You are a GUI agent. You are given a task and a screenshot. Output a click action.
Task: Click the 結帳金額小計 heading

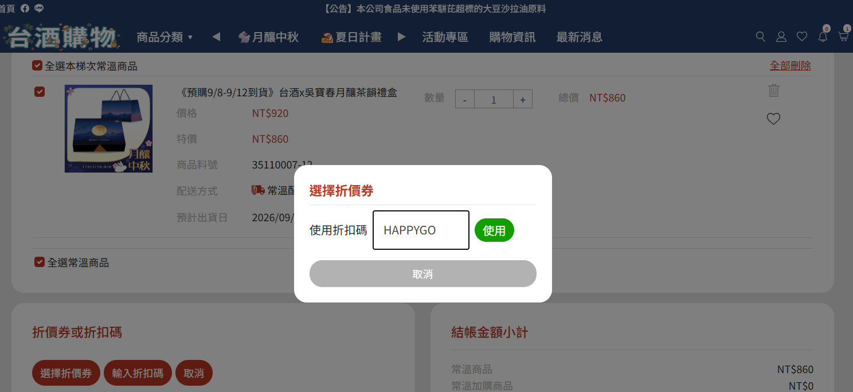coord(490,332)
